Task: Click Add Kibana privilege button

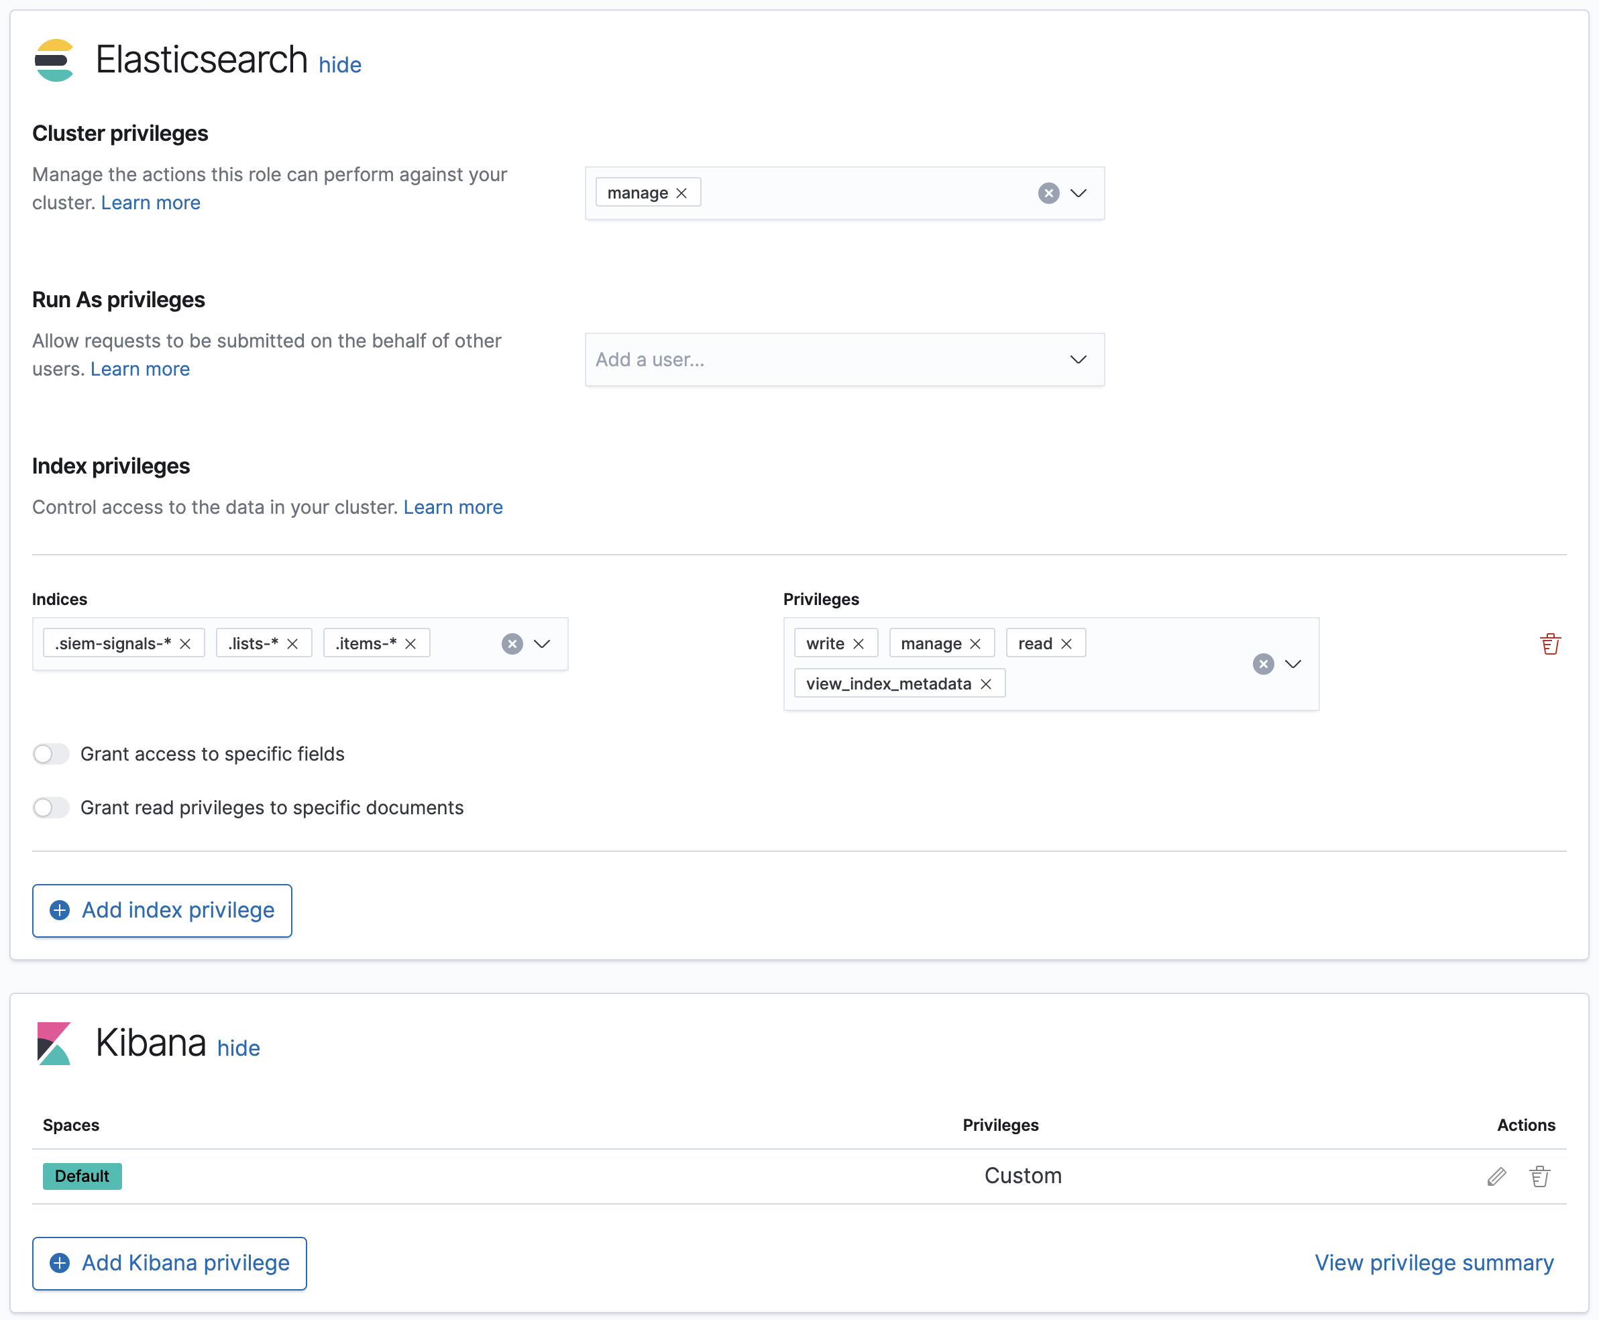Action: pyautogui.click(x=170, y=1263)
